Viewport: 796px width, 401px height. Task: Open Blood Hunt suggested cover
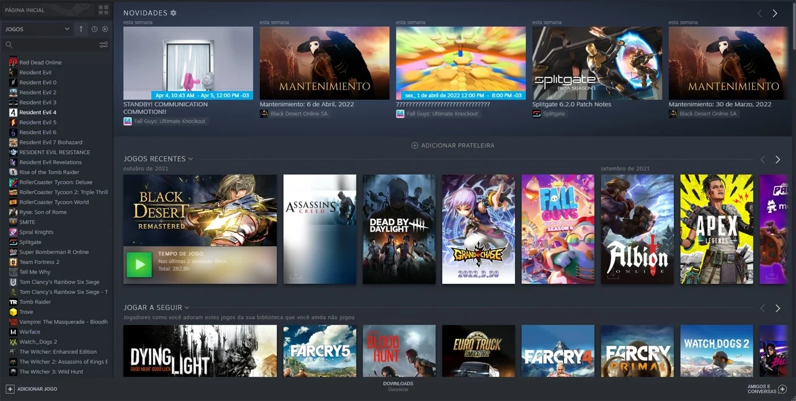click(399, 351)
